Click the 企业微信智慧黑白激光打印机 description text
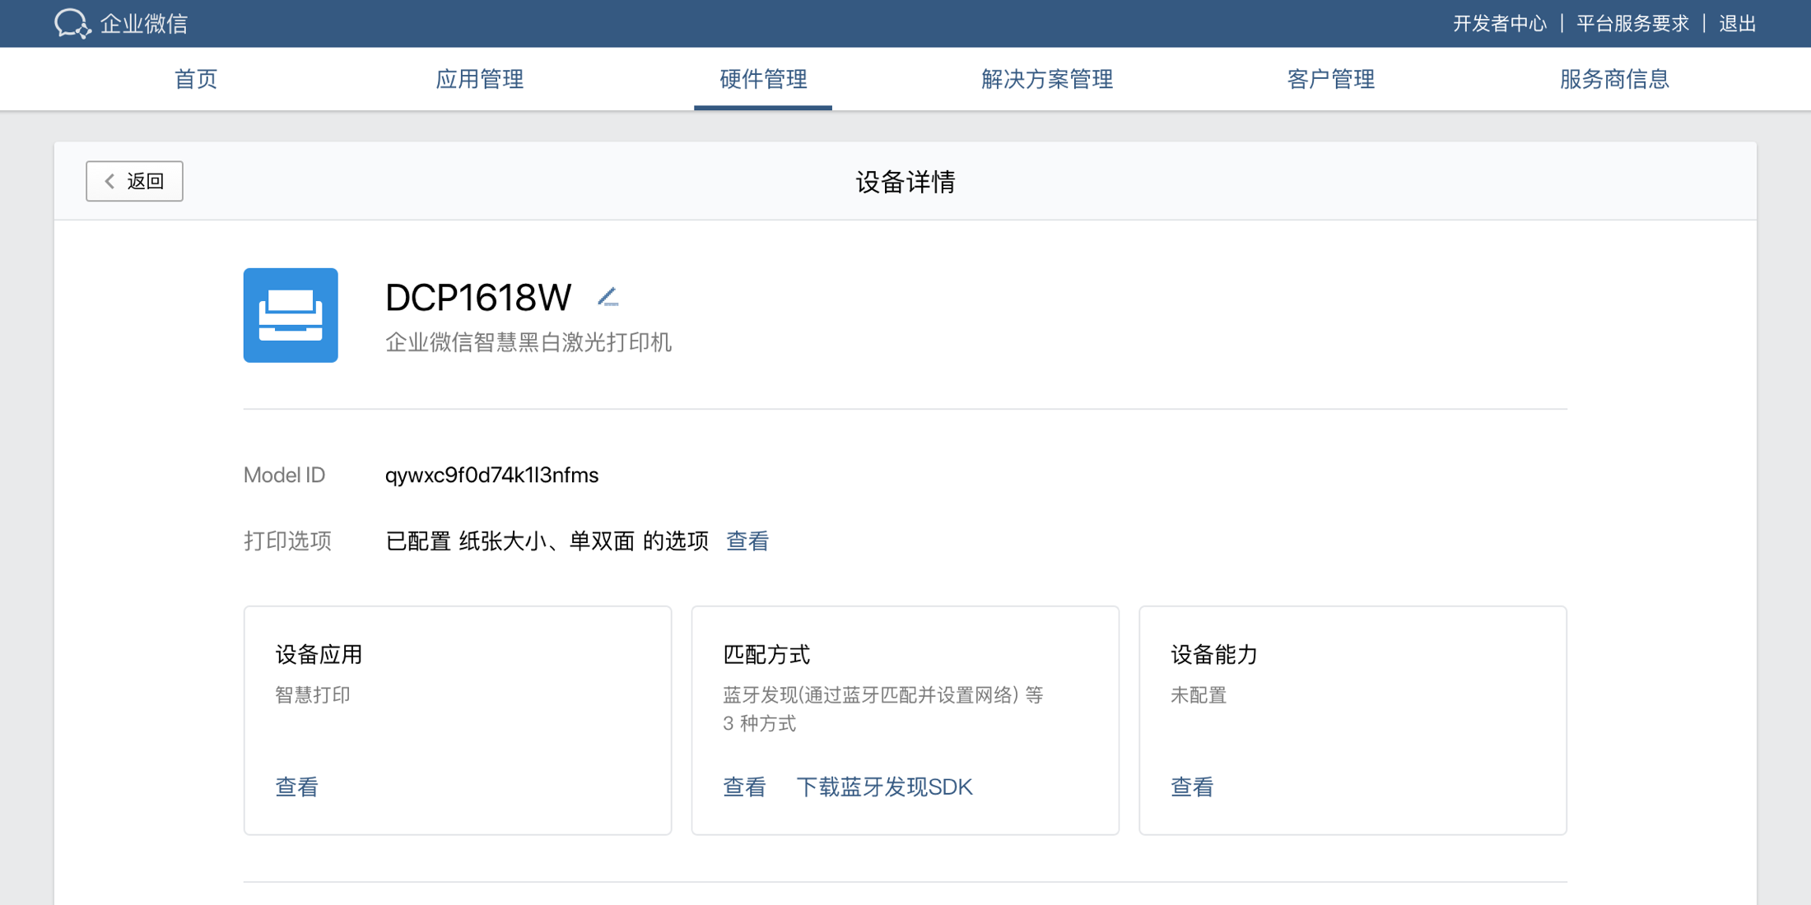Viewport: 1811px width, 905px height. [528, 342]
